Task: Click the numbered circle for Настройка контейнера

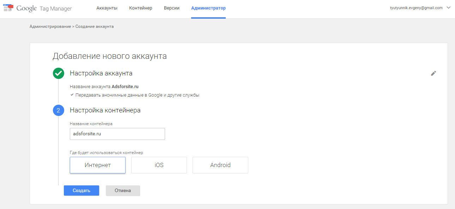Action: [58, 110]
